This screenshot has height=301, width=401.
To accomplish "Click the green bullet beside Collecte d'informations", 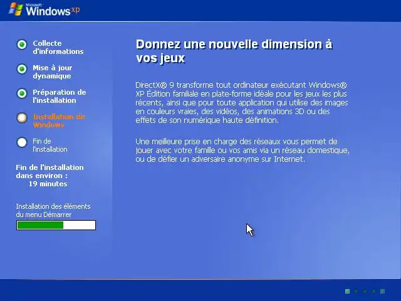I will [x=22, y=45].
